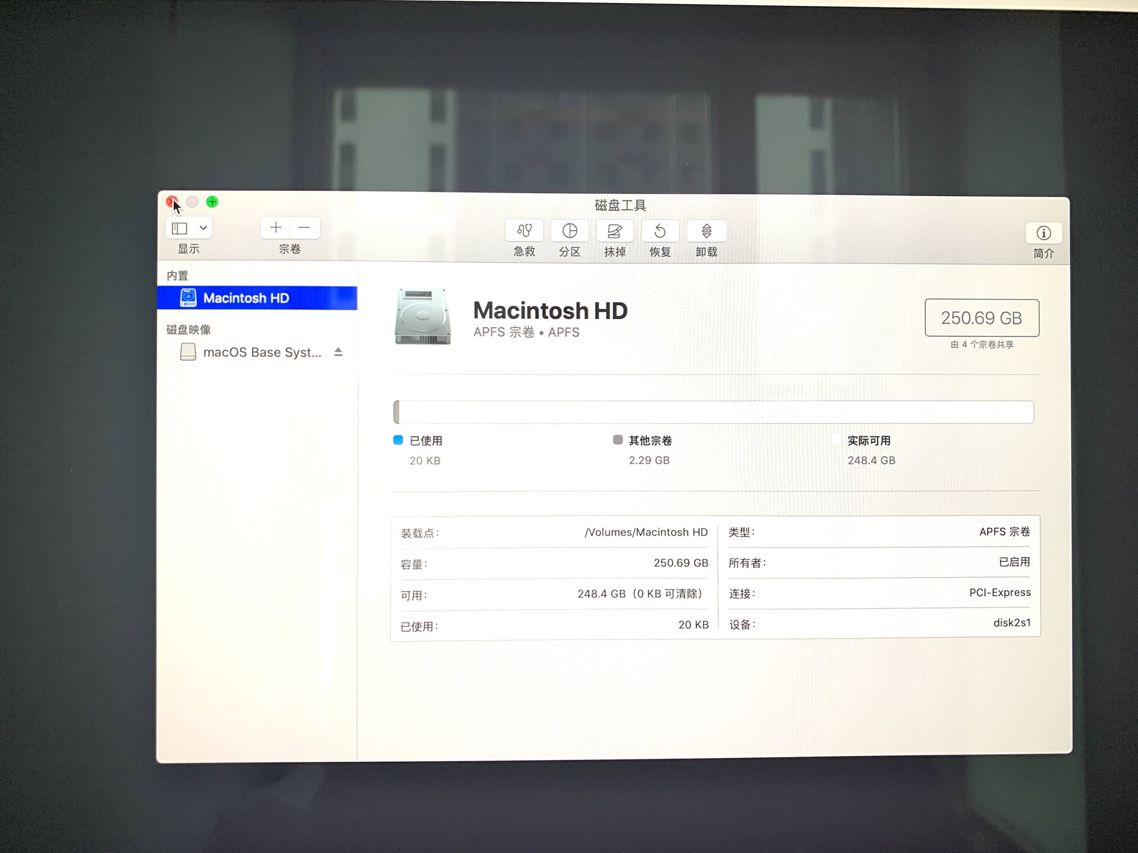Select the 抹掉 (Erase) toolbar icon
The width and height of the screenshot is (1138, 853).
(x=615, y=231)
